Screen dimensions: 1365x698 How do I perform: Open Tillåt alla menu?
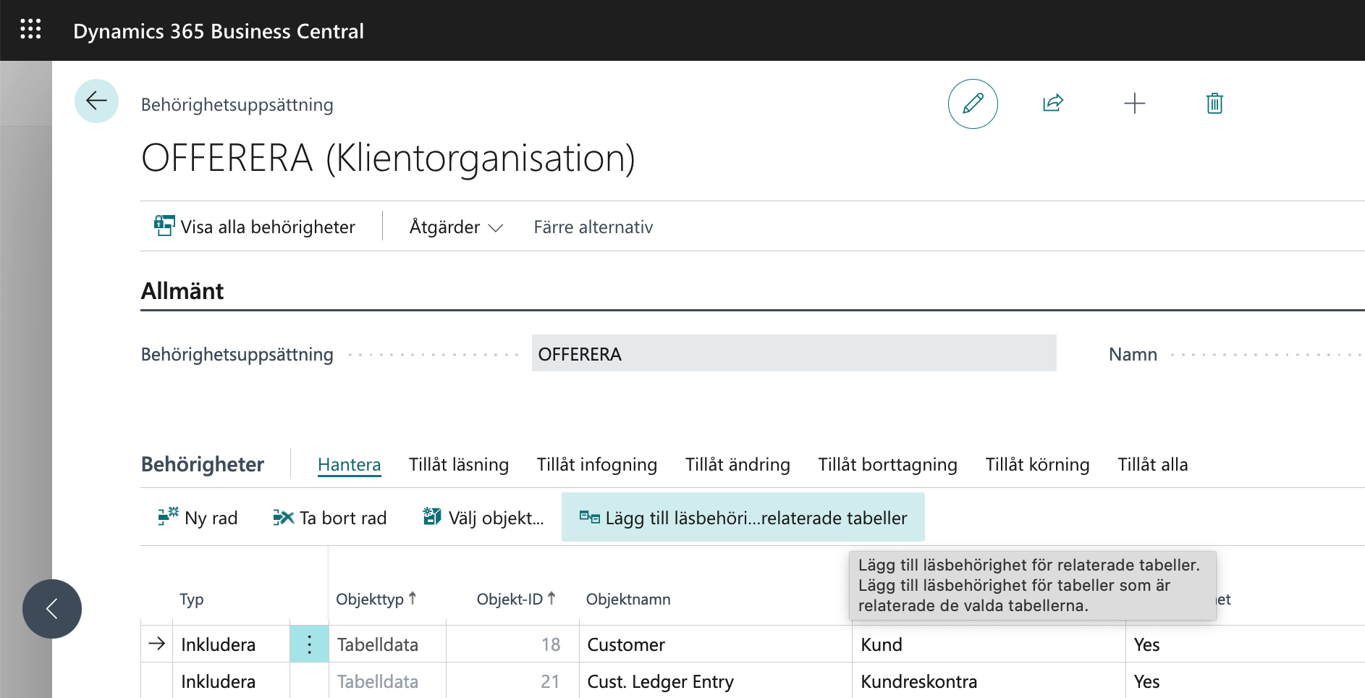[x=1152, y=464]
